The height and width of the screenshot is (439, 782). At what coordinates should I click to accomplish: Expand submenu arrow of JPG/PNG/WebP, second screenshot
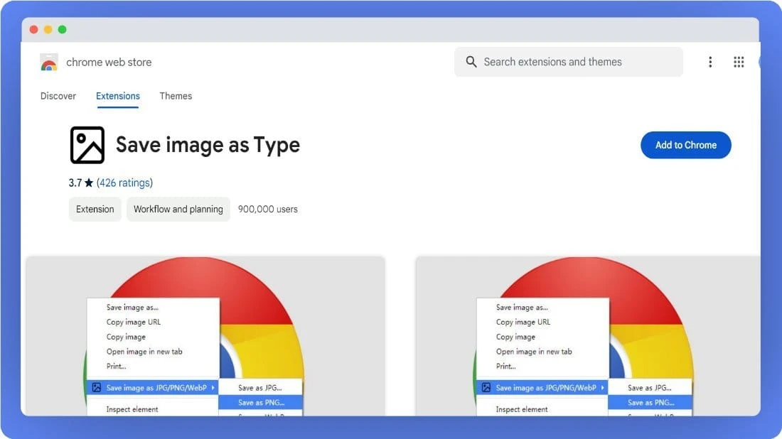pos(602,388)
